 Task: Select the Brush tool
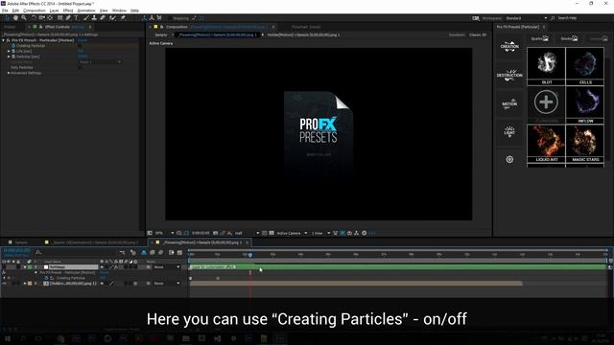(86, 18)
